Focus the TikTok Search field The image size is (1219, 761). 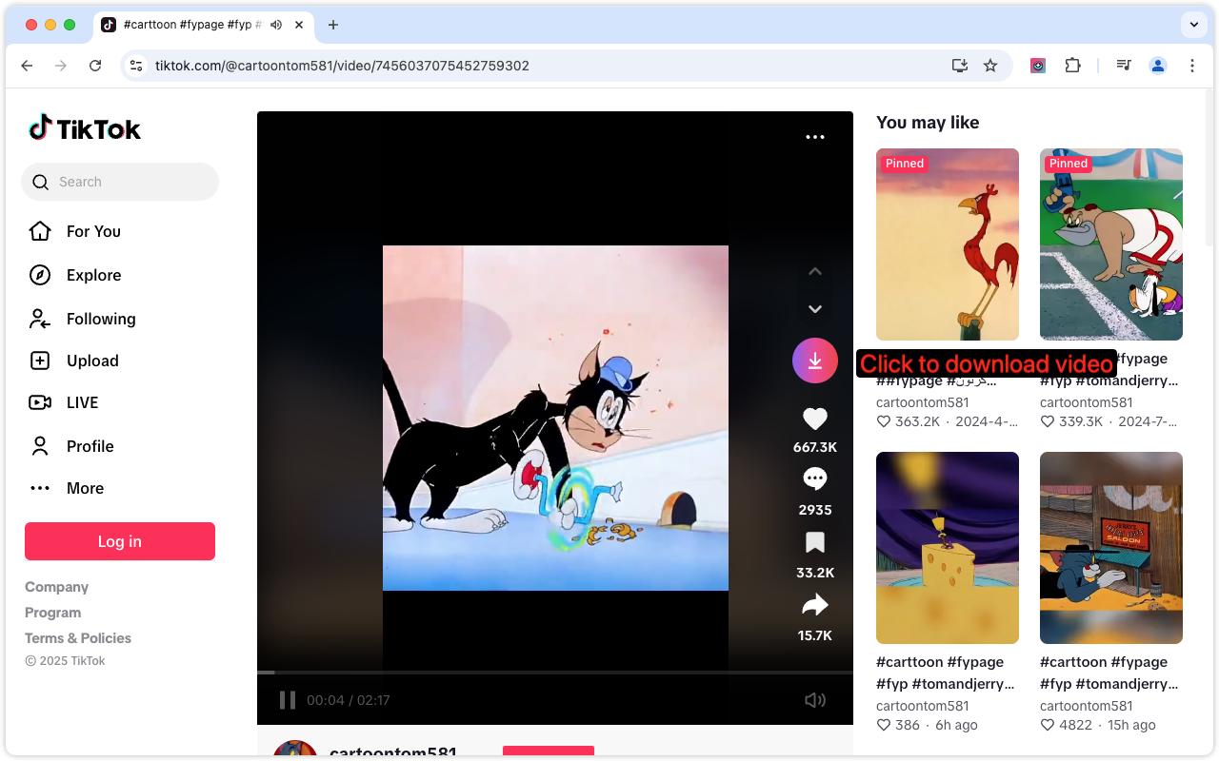(x=120, y=182)
